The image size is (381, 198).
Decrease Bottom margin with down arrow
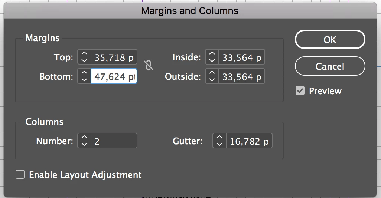84,79
